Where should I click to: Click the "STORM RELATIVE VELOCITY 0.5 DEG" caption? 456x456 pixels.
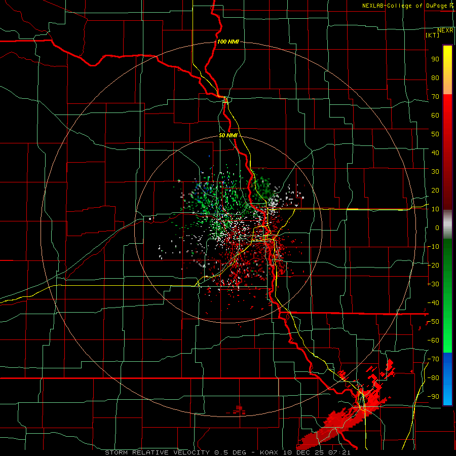coord(175,452)
